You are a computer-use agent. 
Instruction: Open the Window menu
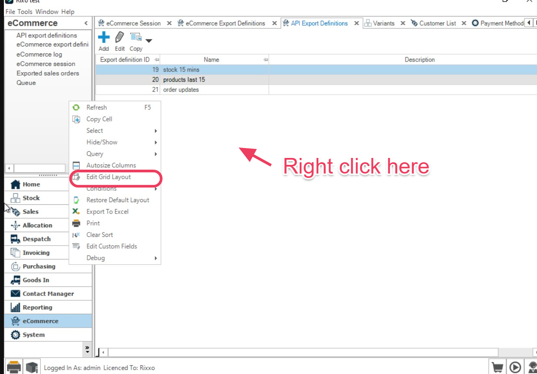[x=47, y=12]
